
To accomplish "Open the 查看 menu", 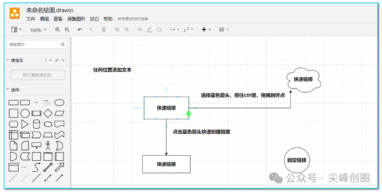I will click(58, 19).
